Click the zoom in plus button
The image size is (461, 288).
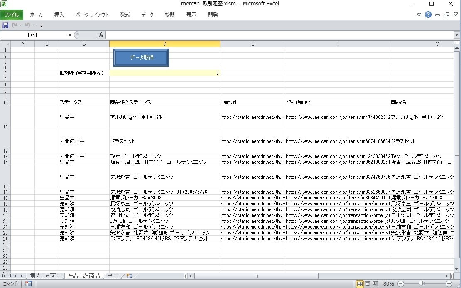[449, 283]
